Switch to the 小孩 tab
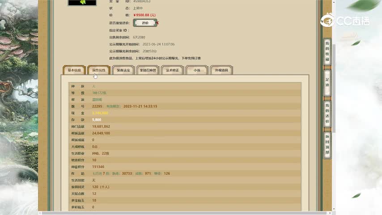 197,70
